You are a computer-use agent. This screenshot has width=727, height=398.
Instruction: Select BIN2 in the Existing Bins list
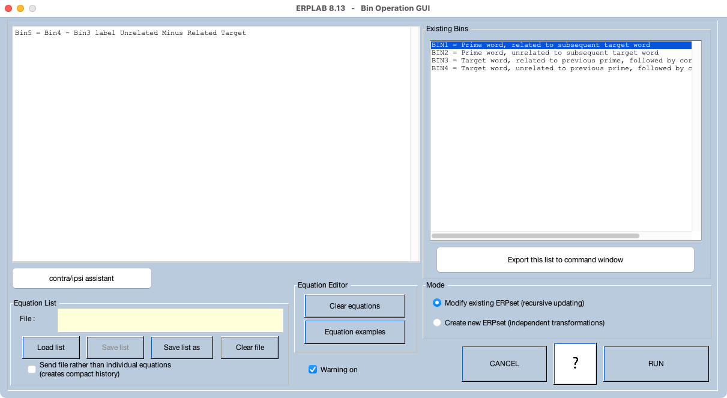[x=544, y=53]
